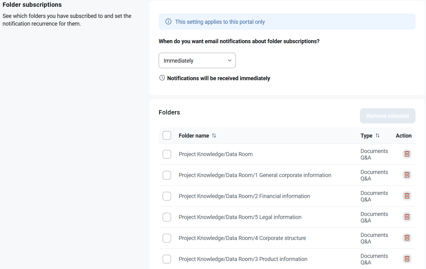Sort by Type arrows icon
This screenshot has width=426, height=269.
(377, 135)
